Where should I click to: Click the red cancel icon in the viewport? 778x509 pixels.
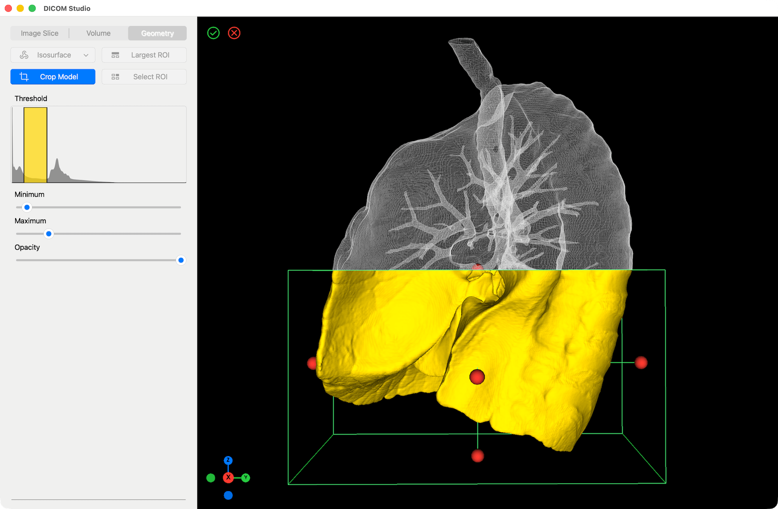[x=234, y=33]
